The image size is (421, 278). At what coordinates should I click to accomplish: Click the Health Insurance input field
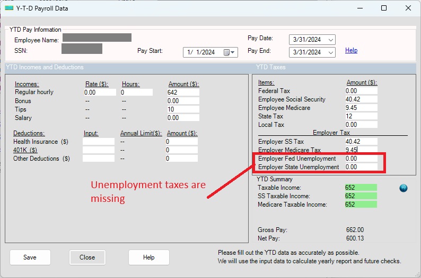[98, 142]
